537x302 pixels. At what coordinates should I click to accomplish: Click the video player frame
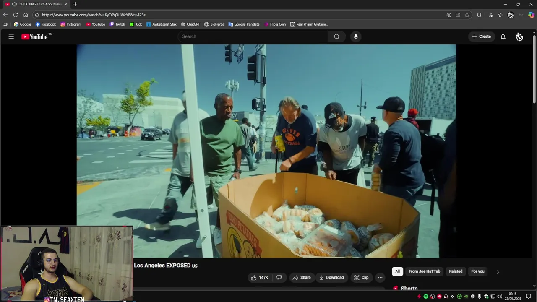(x=266, y=151)
